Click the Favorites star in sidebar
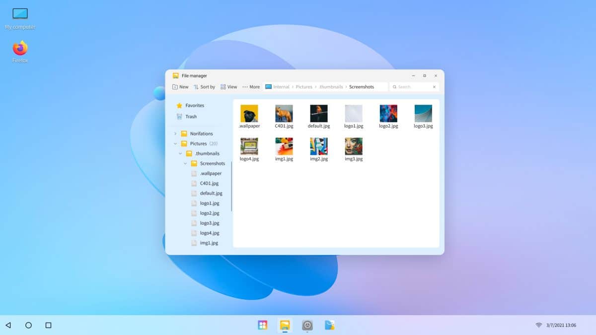This screenshot has height=335, width=596. point(179,105)
